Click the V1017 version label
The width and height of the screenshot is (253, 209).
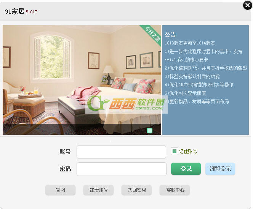31,12
